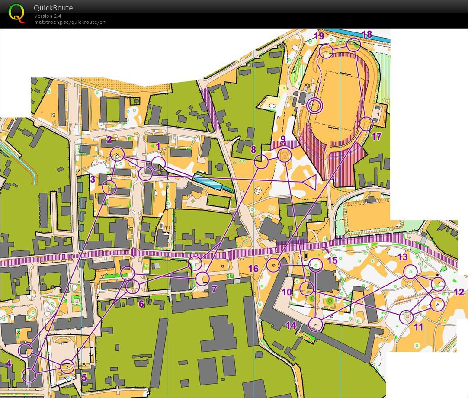Viewport: 468px width, 398px height.
Task: Select the start triangle on the map
Action: [x=310, y=181]
